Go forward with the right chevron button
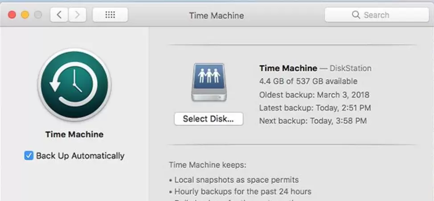 click(77, 15)
